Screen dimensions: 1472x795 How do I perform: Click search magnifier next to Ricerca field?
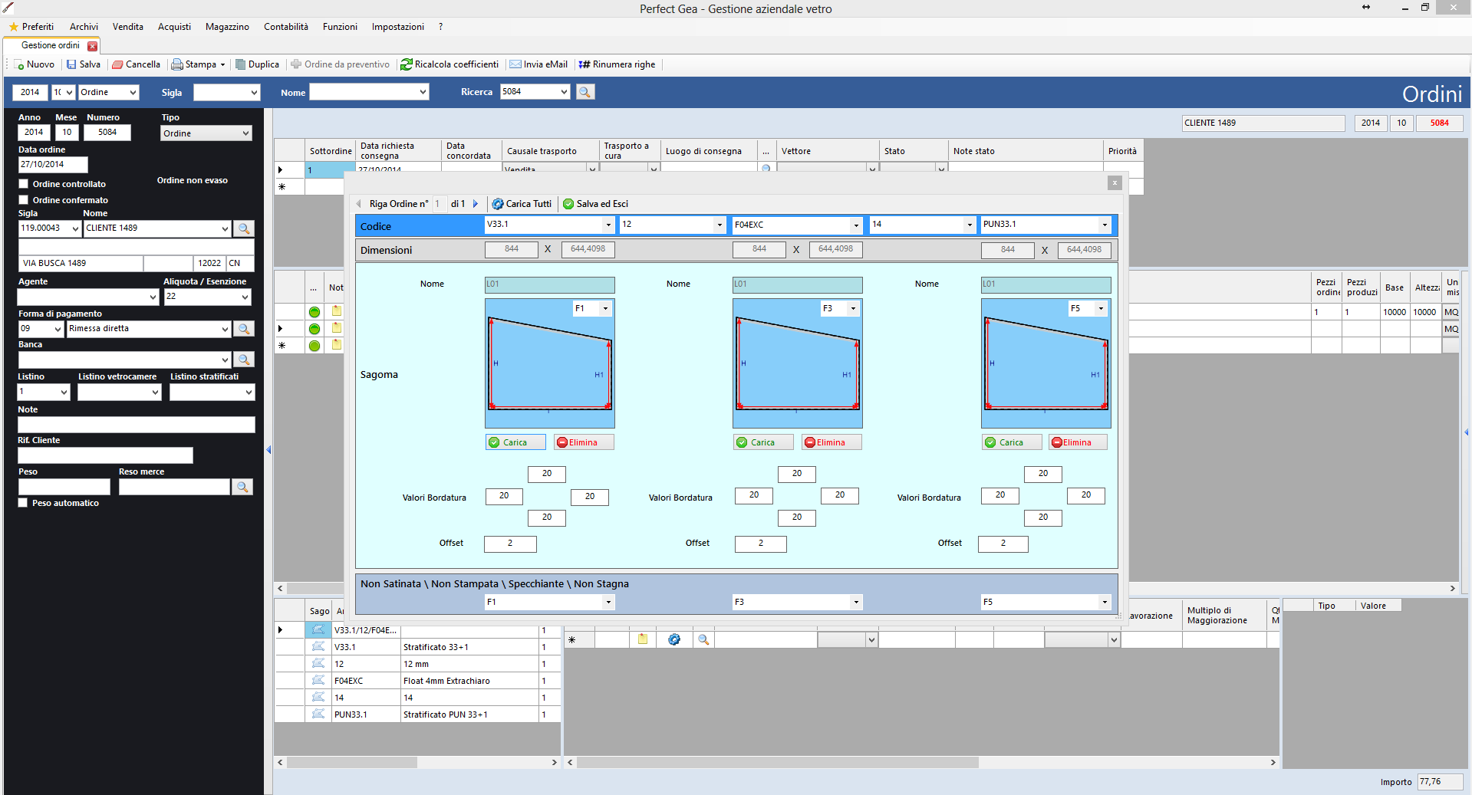(x=585, y=92)
